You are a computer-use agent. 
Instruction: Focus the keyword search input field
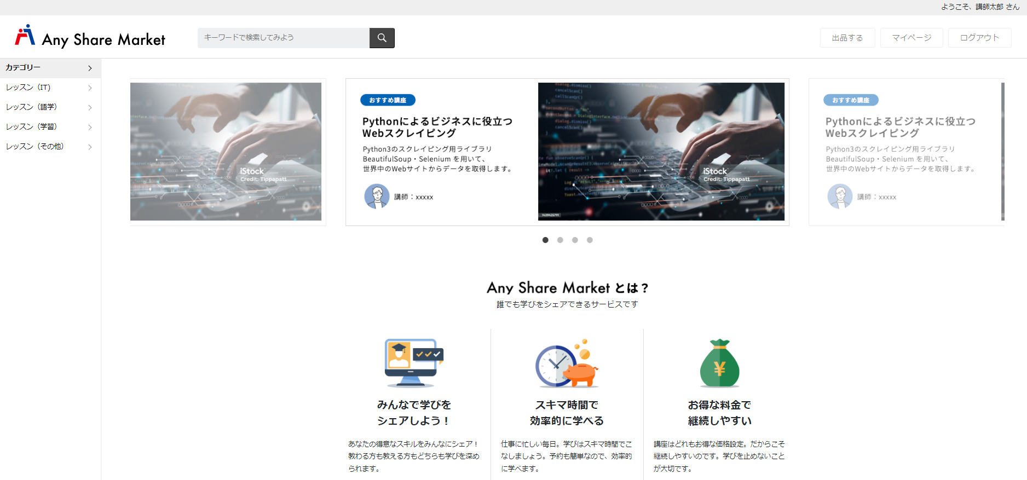click(284, 38)
